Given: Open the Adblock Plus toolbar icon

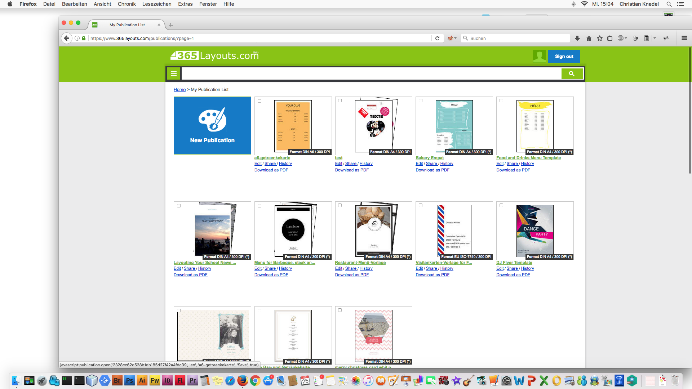Looking at the screenshot, I should 621,38.
